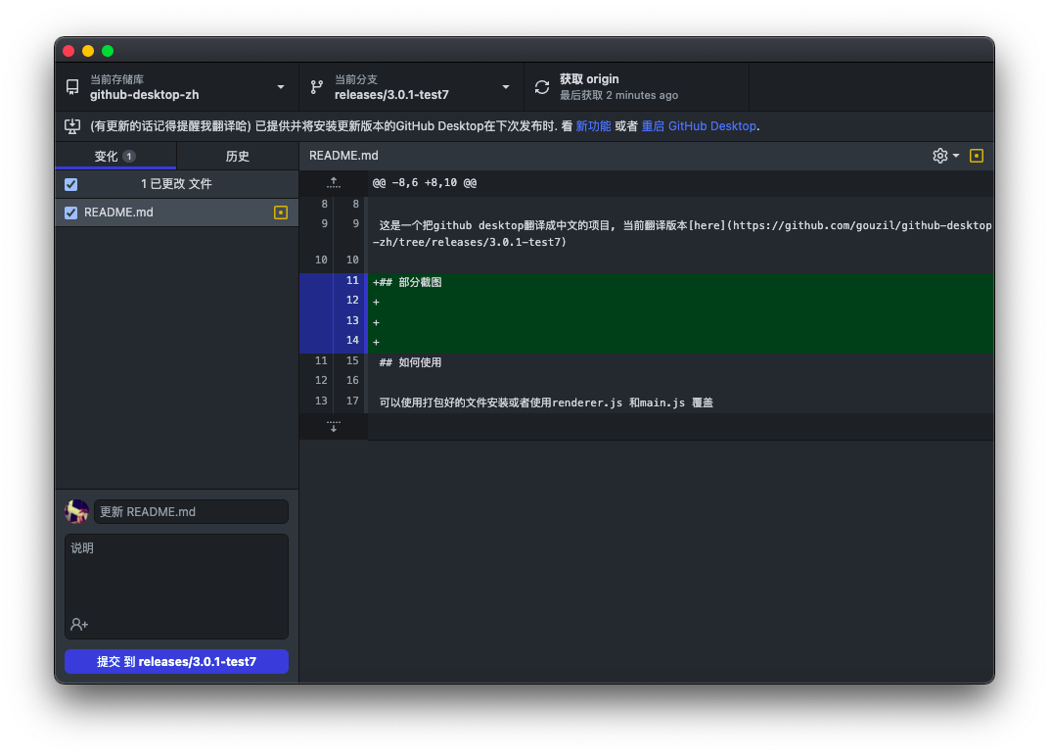Click 提交 到 releases/3.0.1-test7 button

click(176, 662)
